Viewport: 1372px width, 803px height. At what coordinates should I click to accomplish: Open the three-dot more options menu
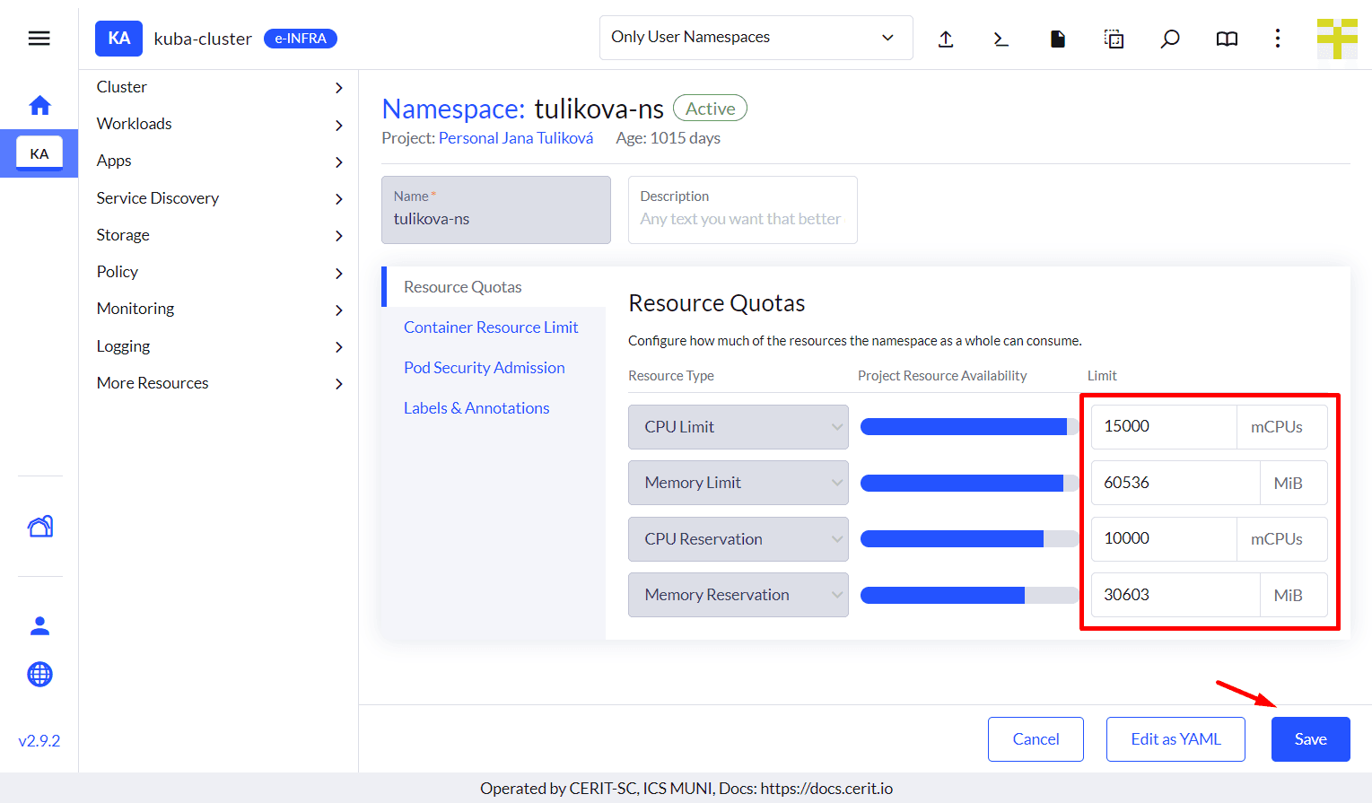pos(1278,39)
